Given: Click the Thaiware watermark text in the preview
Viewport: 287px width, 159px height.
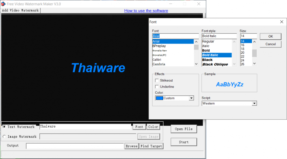Looking at the screenshot, I should 98,68.
